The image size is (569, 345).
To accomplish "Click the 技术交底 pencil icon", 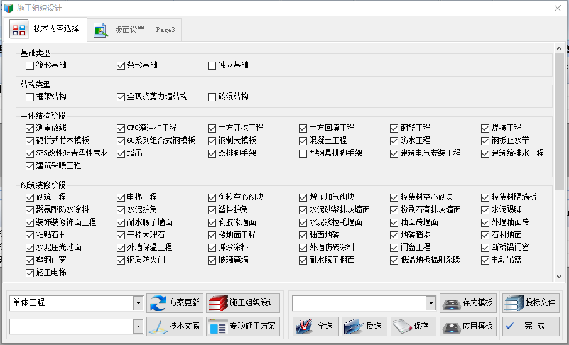I will point(158,327).
